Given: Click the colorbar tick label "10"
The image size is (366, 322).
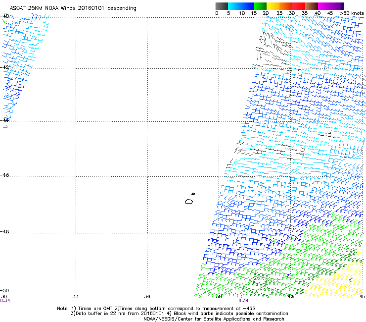Looking at the screenshot, I should click(242, 13).
